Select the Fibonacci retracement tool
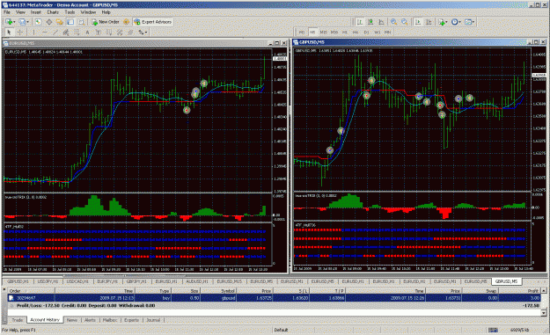 77,33
